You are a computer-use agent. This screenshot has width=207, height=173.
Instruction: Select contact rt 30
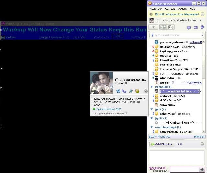click(163, 100)
